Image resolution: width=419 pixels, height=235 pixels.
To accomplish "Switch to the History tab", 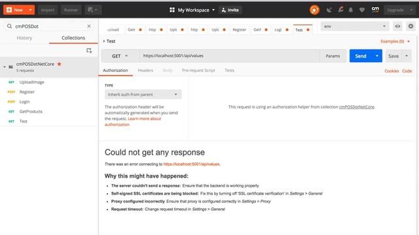I will click(24, 38).
